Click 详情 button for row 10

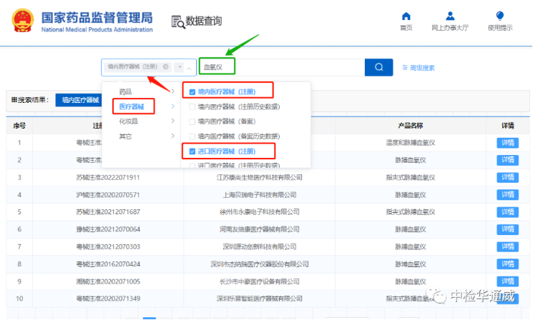click(x=507, y=297)
